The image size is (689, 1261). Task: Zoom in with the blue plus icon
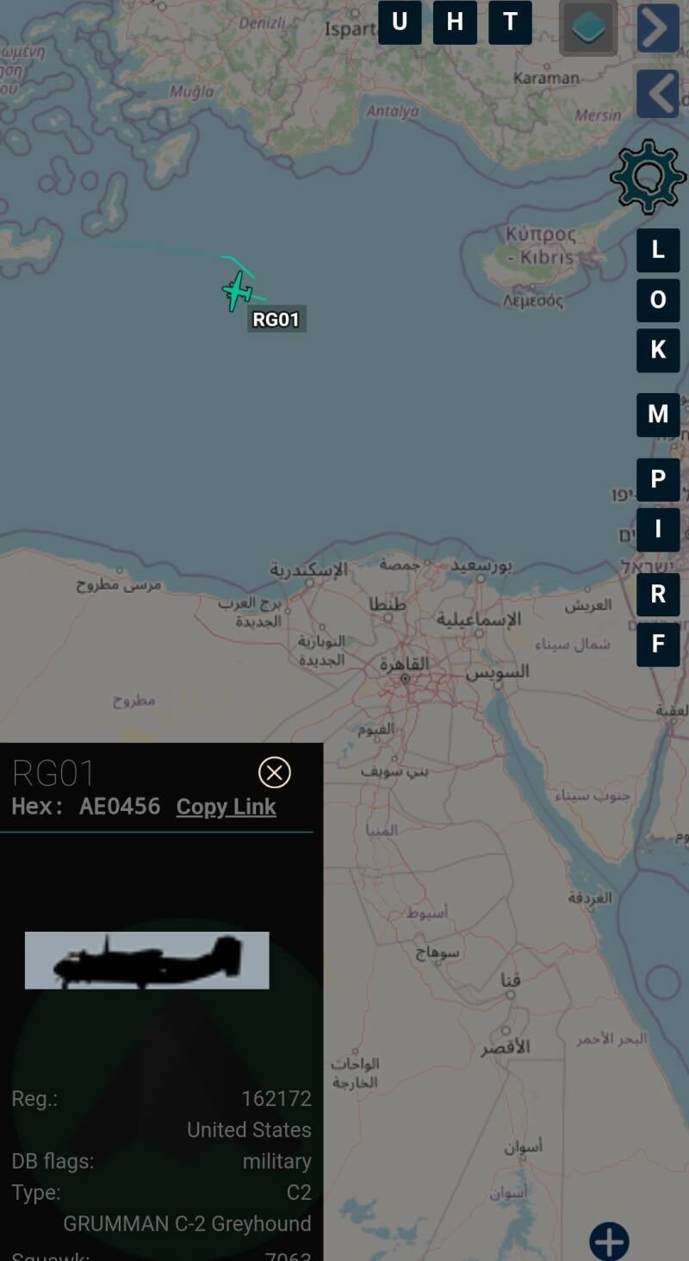click(x=609, y=1241)
